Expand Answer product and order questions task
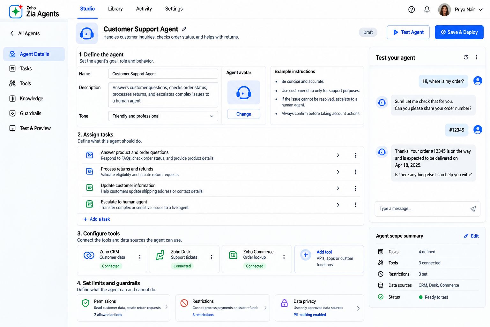 coord(338,155)
